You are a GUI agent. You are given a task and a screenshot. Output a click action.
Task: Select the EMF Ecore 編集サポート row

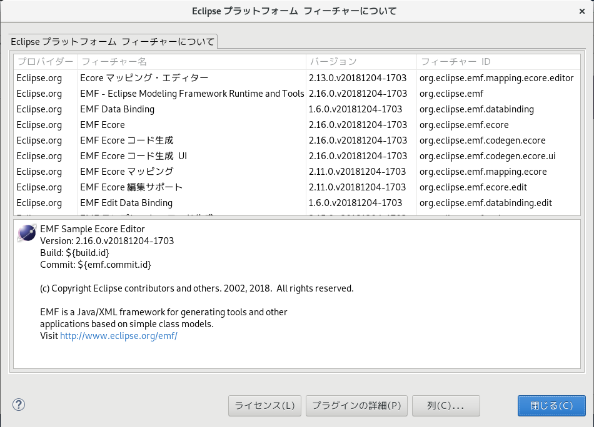[297, 187]
